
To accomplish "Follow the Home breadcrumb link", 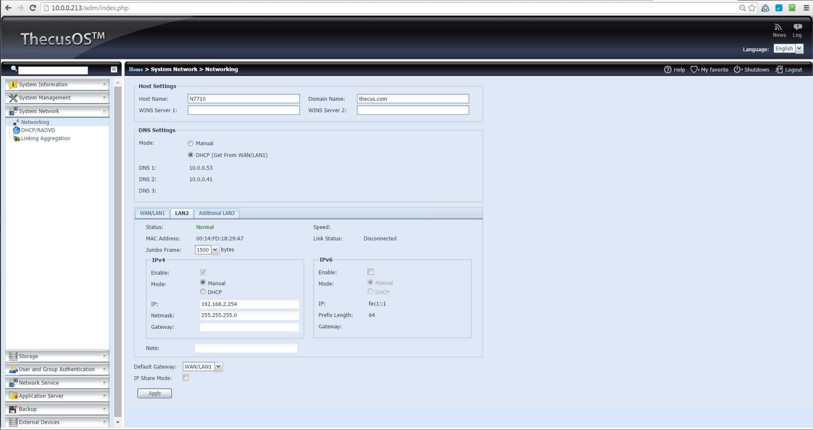I will tap(136, 70).
